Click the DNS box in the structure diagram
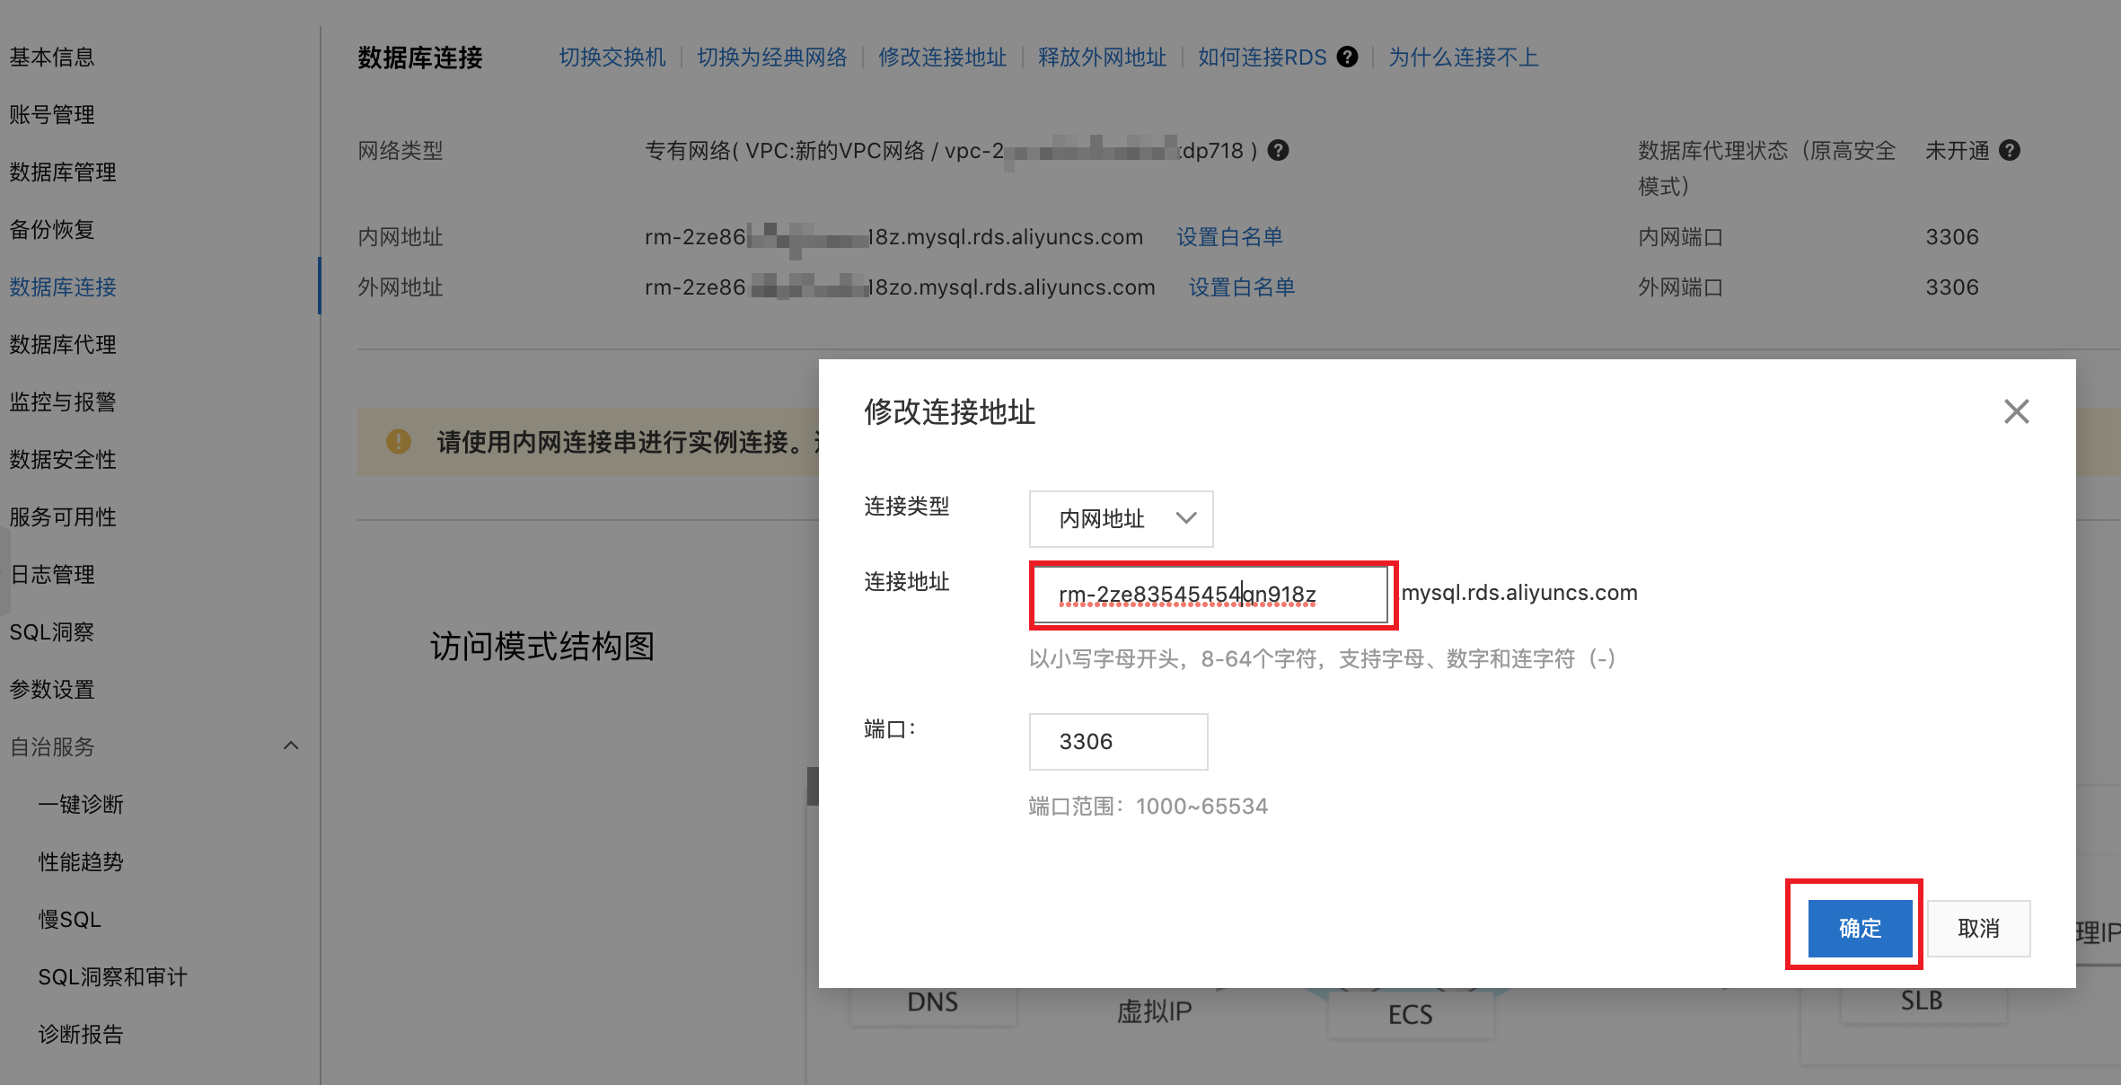 pyautogui.click(x=933, y=1002)
